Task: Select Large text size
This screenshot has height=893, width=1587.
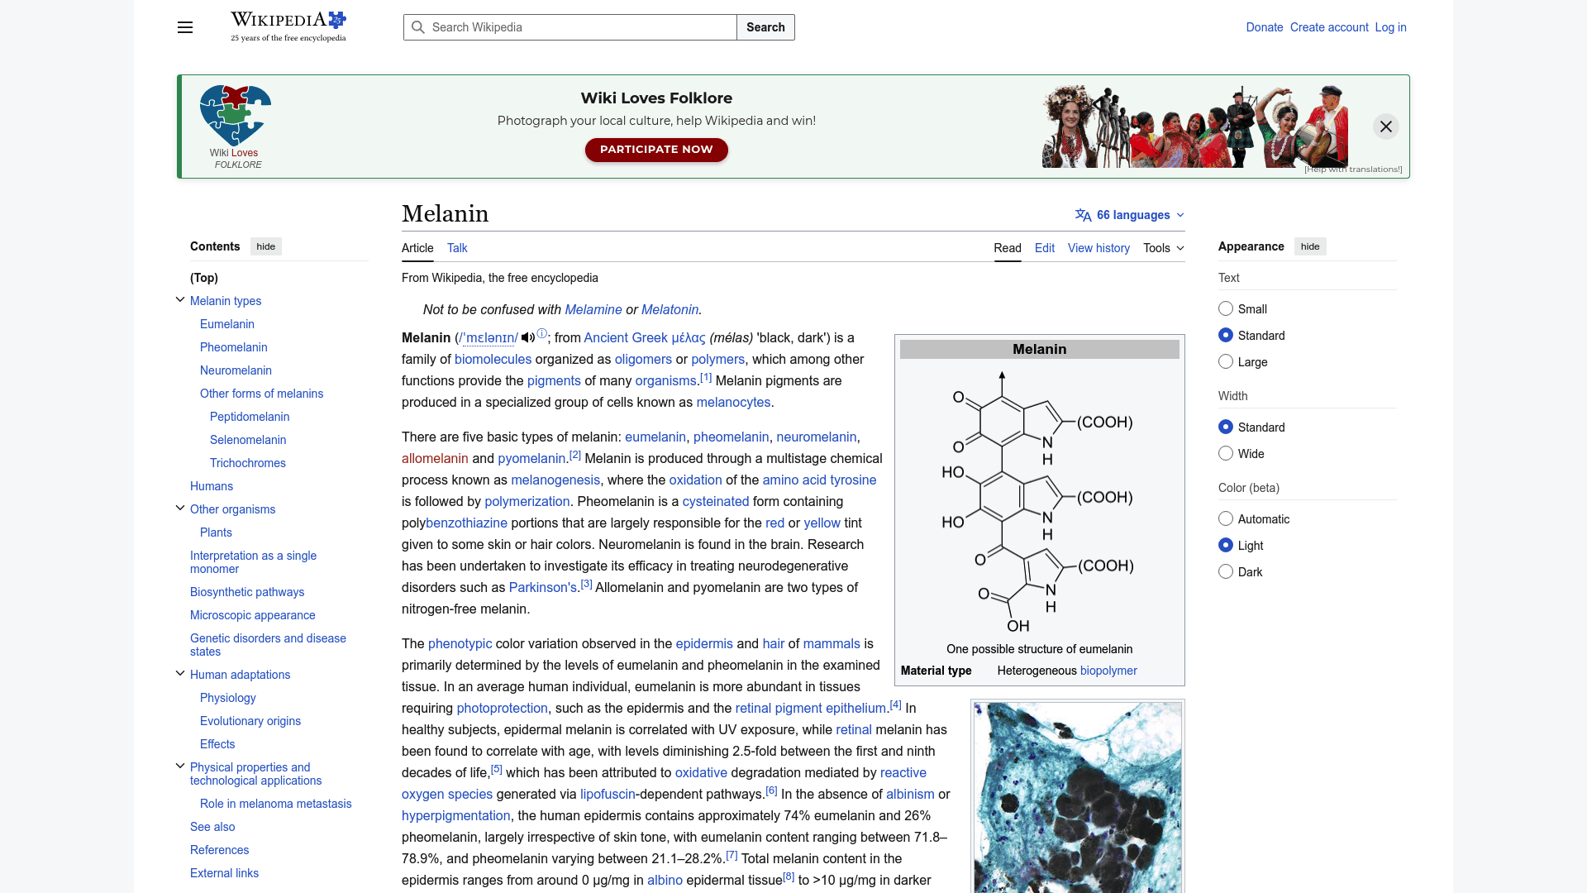Action: [1226, 361]
